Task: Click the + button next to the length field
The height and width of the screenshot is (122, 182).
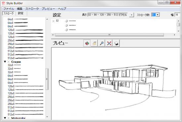Action: [131, 15]
